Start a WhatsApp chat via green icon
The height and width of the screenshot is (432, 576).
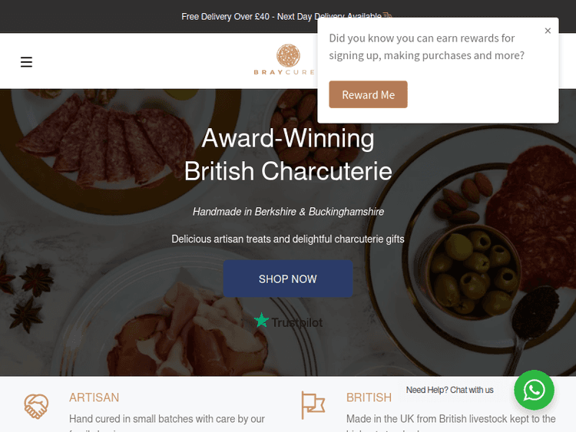coord(534,390)
